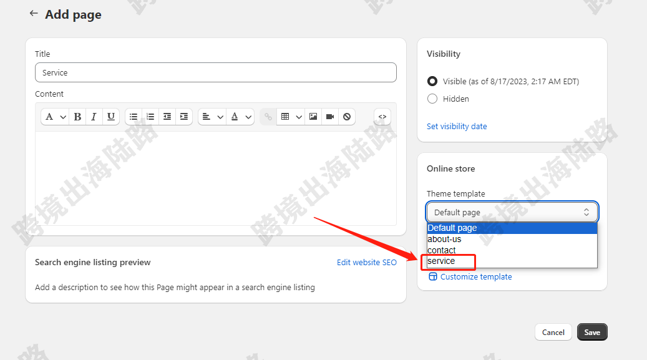
Task: Clear formatting with the circle-slash icon
Action: pyautogui.click(x=347, y=117)
